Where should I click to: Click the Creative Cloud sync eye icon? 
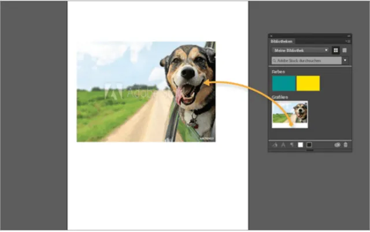tap(337, 145)
